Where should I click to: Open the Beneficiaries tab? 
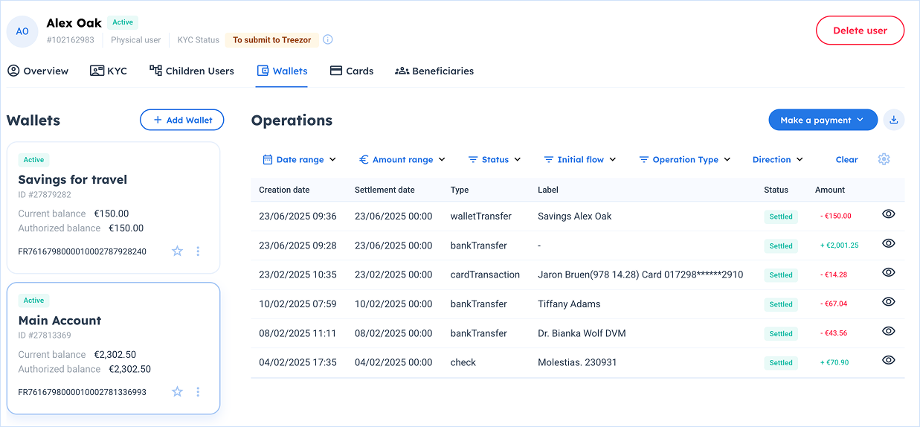(434, 71)
